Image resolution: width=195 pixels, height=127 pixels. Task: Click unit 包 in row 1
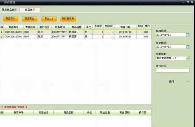[x=86, y=32]
